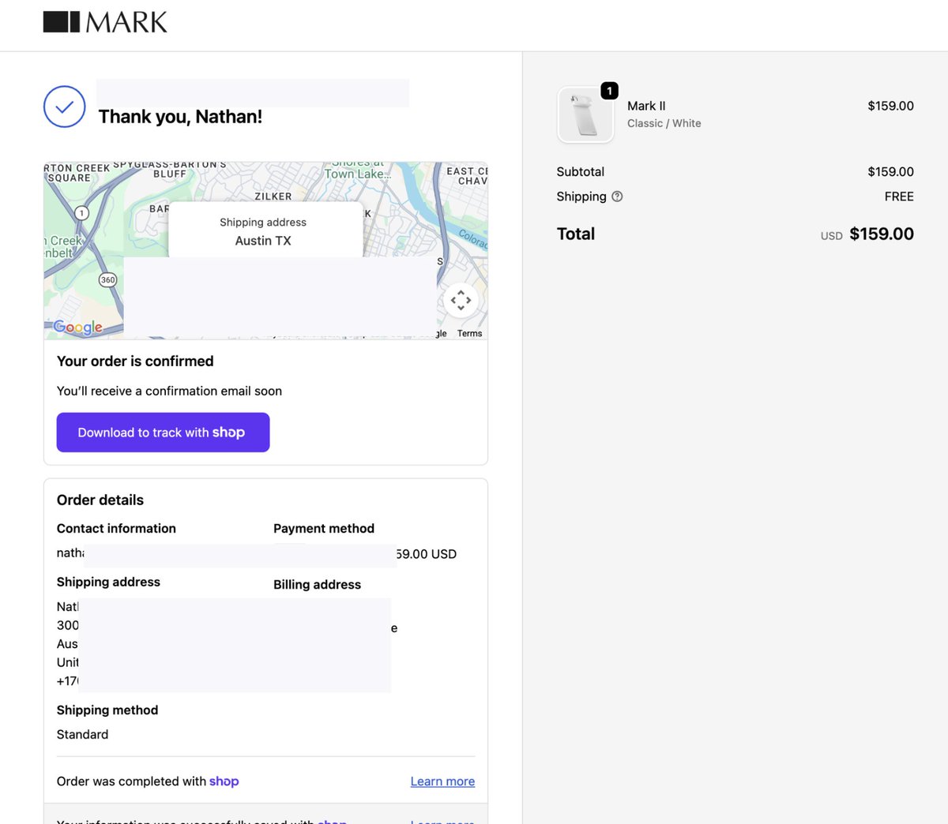Image resolution: width=948 pixels, height=824 pixels.
Task: Select the 'Mark II' product name
Action: click(x=646, y=106)
